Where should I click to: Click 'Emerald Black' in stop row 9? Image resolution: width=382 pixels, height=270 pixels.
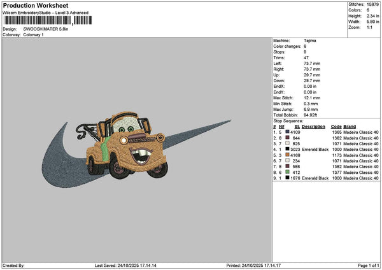pos(315,178)
